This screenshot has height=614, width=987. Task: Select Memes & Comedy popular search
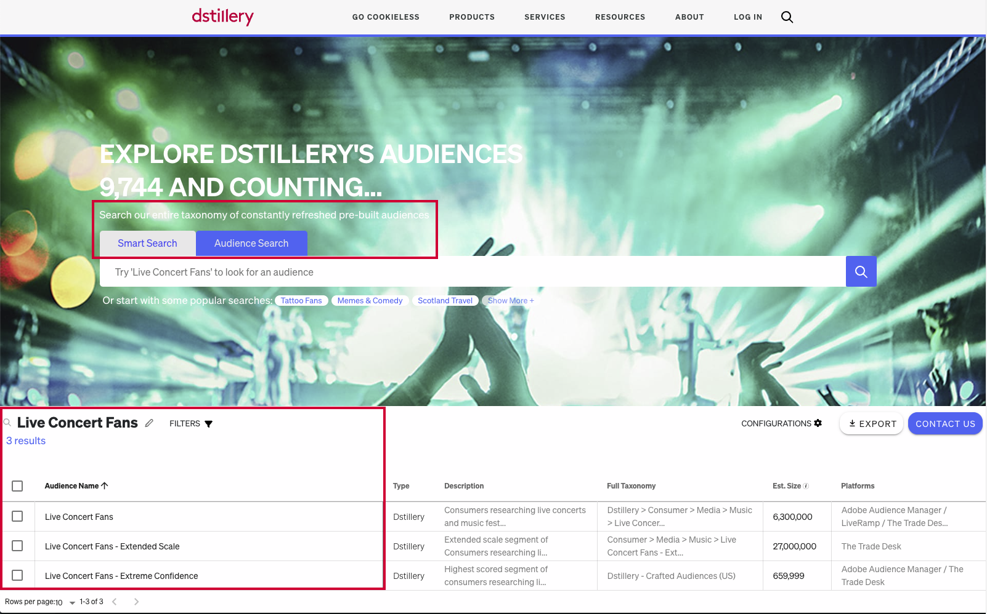(370, 301)
